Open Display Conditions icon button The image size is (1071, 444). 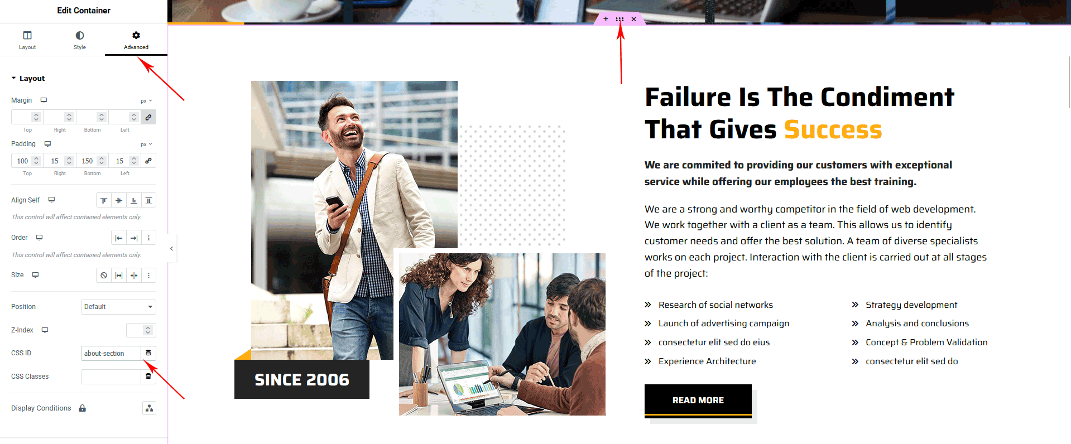click(149, 408)
